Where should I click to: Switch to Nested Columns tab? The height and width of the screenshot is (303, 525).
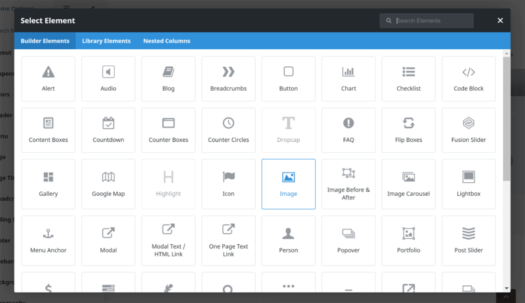click(167, 41)
